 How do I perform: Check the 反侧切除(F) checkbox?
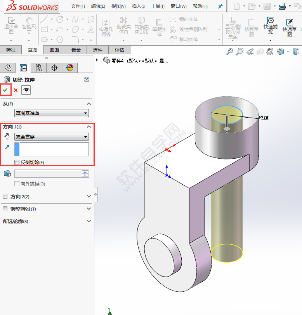(x=17, y=162)
